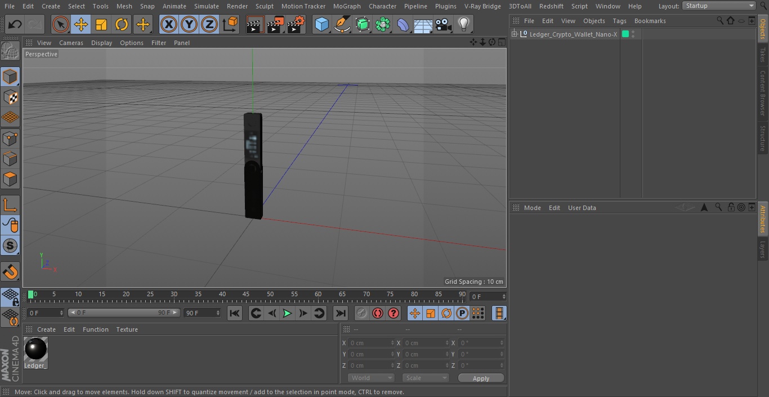
Task: Click the X position input field
Action: [370, 343]
